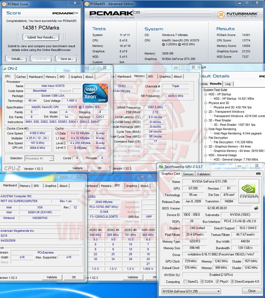265x298 pixels.
Task: Open the Validation tab in GPU-Z
Action: tap(203, 174)
